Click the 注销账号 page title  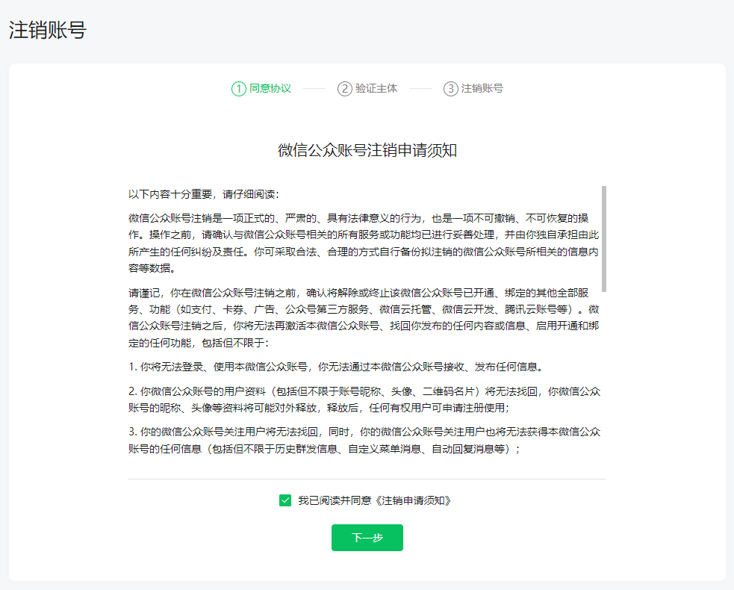pyautogui.click(x=47, y=30)
